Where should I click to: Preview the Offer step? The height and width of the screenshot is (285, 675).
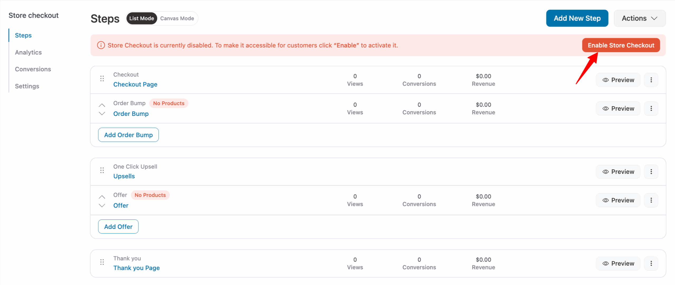click(x=618, y=200)
